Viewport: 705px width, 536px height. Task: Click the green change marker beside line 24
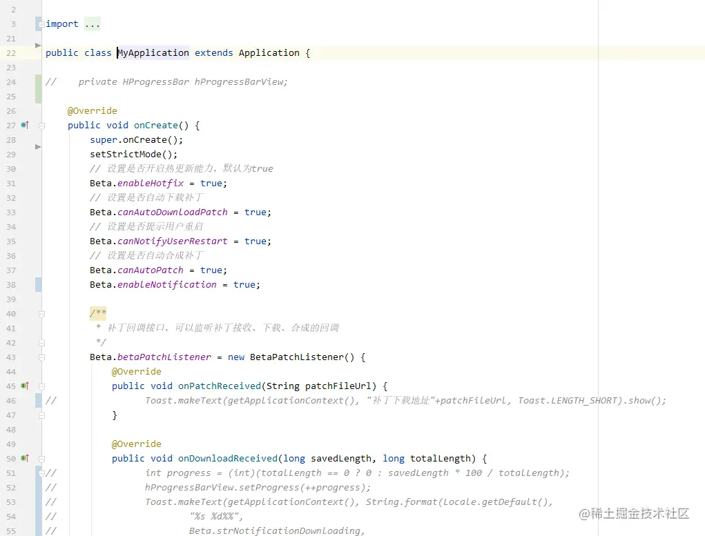(39, 89)
